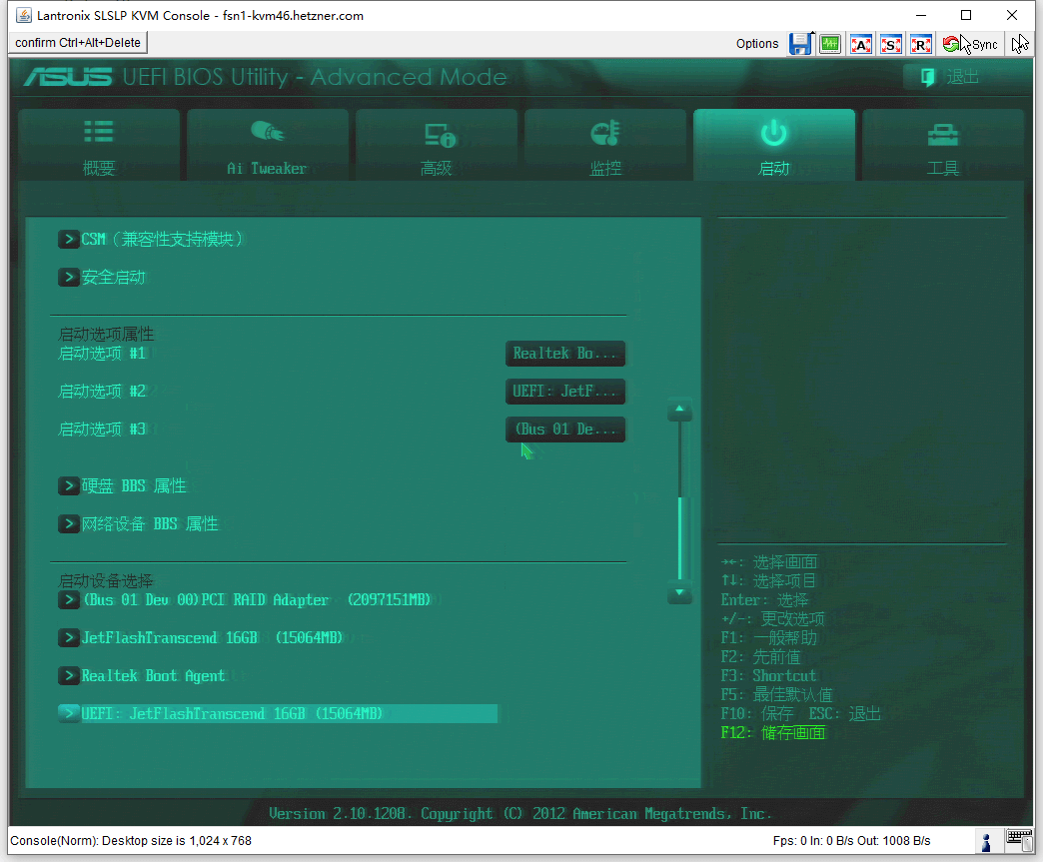Expand the 安全启动 Secure Boot entry
The width and height of the screenshot is (1043, 862).
pos(110,278)
